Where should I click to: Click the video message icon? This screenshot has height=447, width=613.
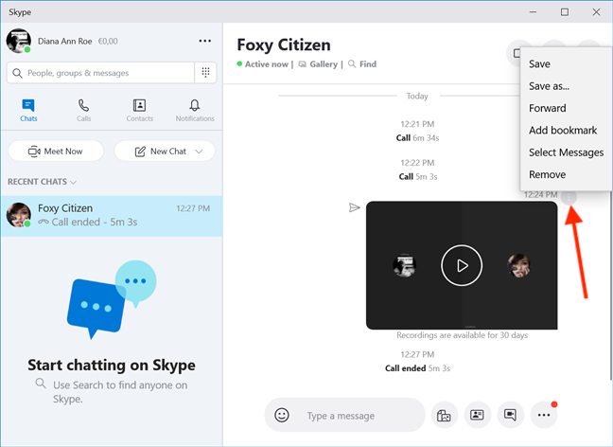click(510, 415)
